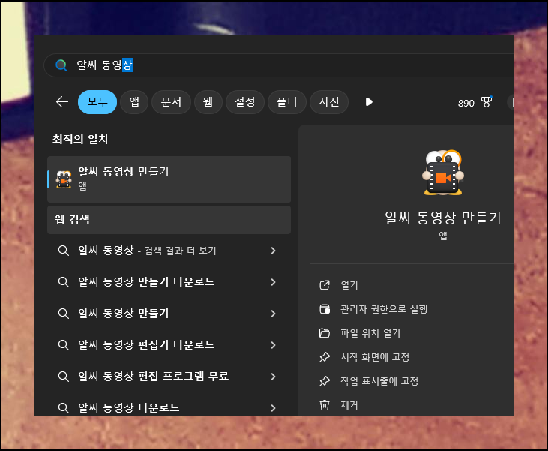
Task: Open suggestion 알씨 동영상 편집기 다운로드
Action: (x=169, y=345)
